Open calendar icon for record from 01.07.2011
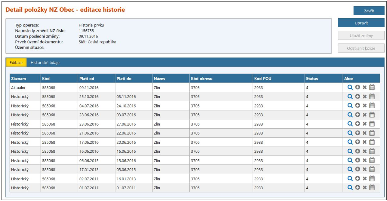387x201 pixels. pyautogui.click(x=372, y=187)
